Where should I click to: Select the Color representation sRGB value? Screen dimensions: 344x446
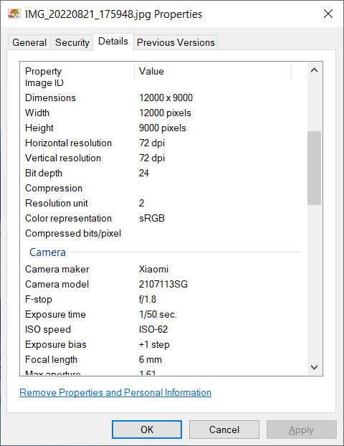click(152, 218)
